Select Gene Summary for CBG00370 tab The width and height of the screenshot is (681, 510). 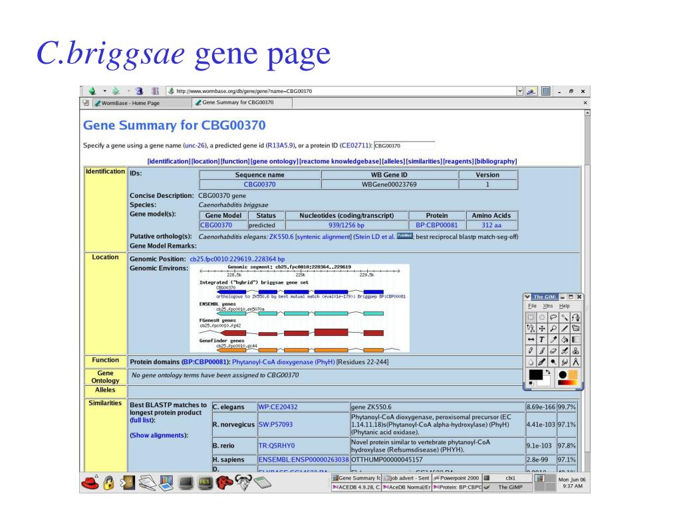242,103
